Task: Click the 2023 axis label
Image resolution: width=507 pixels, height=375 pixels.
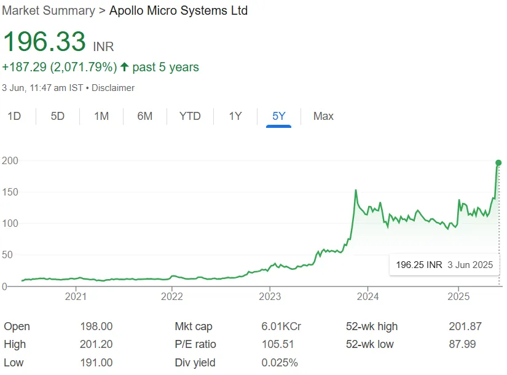Action: 270,296
